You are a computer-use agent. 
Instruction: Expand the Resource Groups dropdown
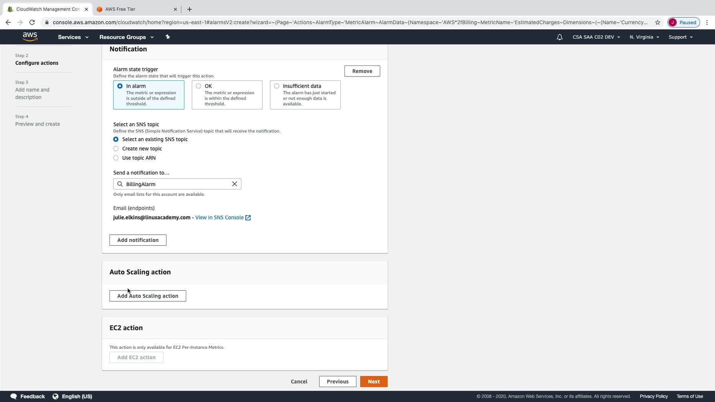click(x=126, y=37)
